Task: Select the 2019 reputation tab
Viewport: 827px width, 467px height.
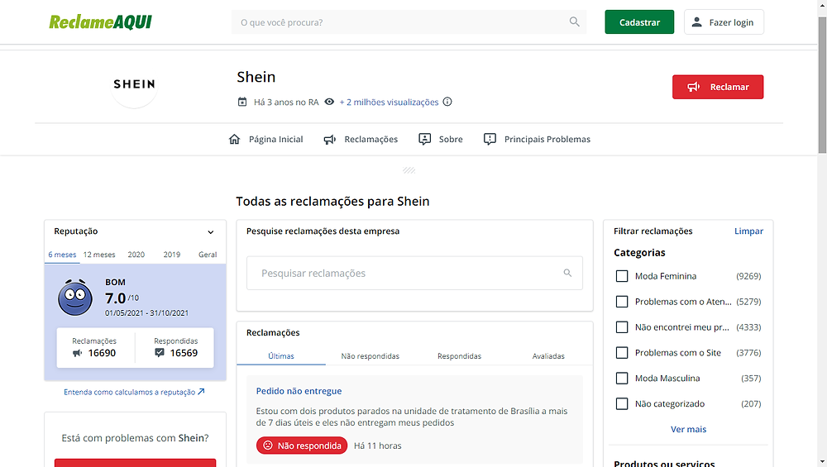Action: tap(171, 255)
